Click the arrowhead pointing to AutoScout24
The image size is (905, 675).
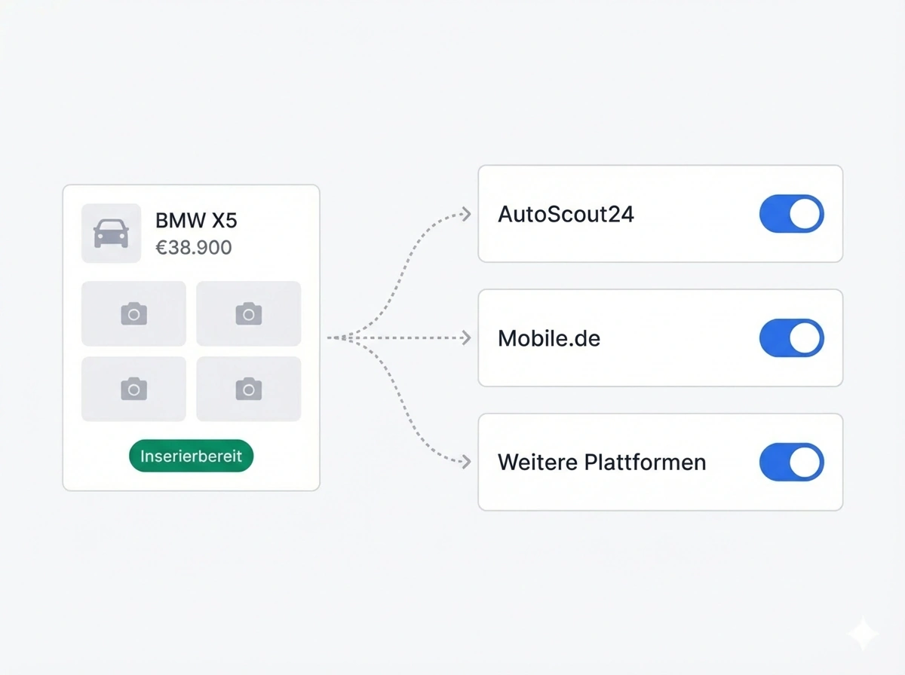point(466,215)
